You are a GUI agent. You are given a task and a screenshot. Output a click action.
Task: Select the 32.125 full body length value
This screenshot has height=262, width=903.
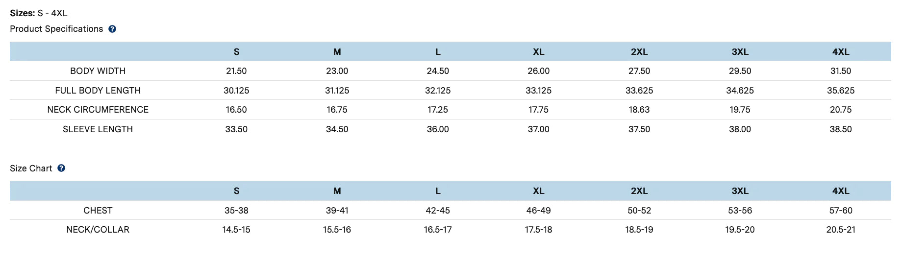(438, 91)
